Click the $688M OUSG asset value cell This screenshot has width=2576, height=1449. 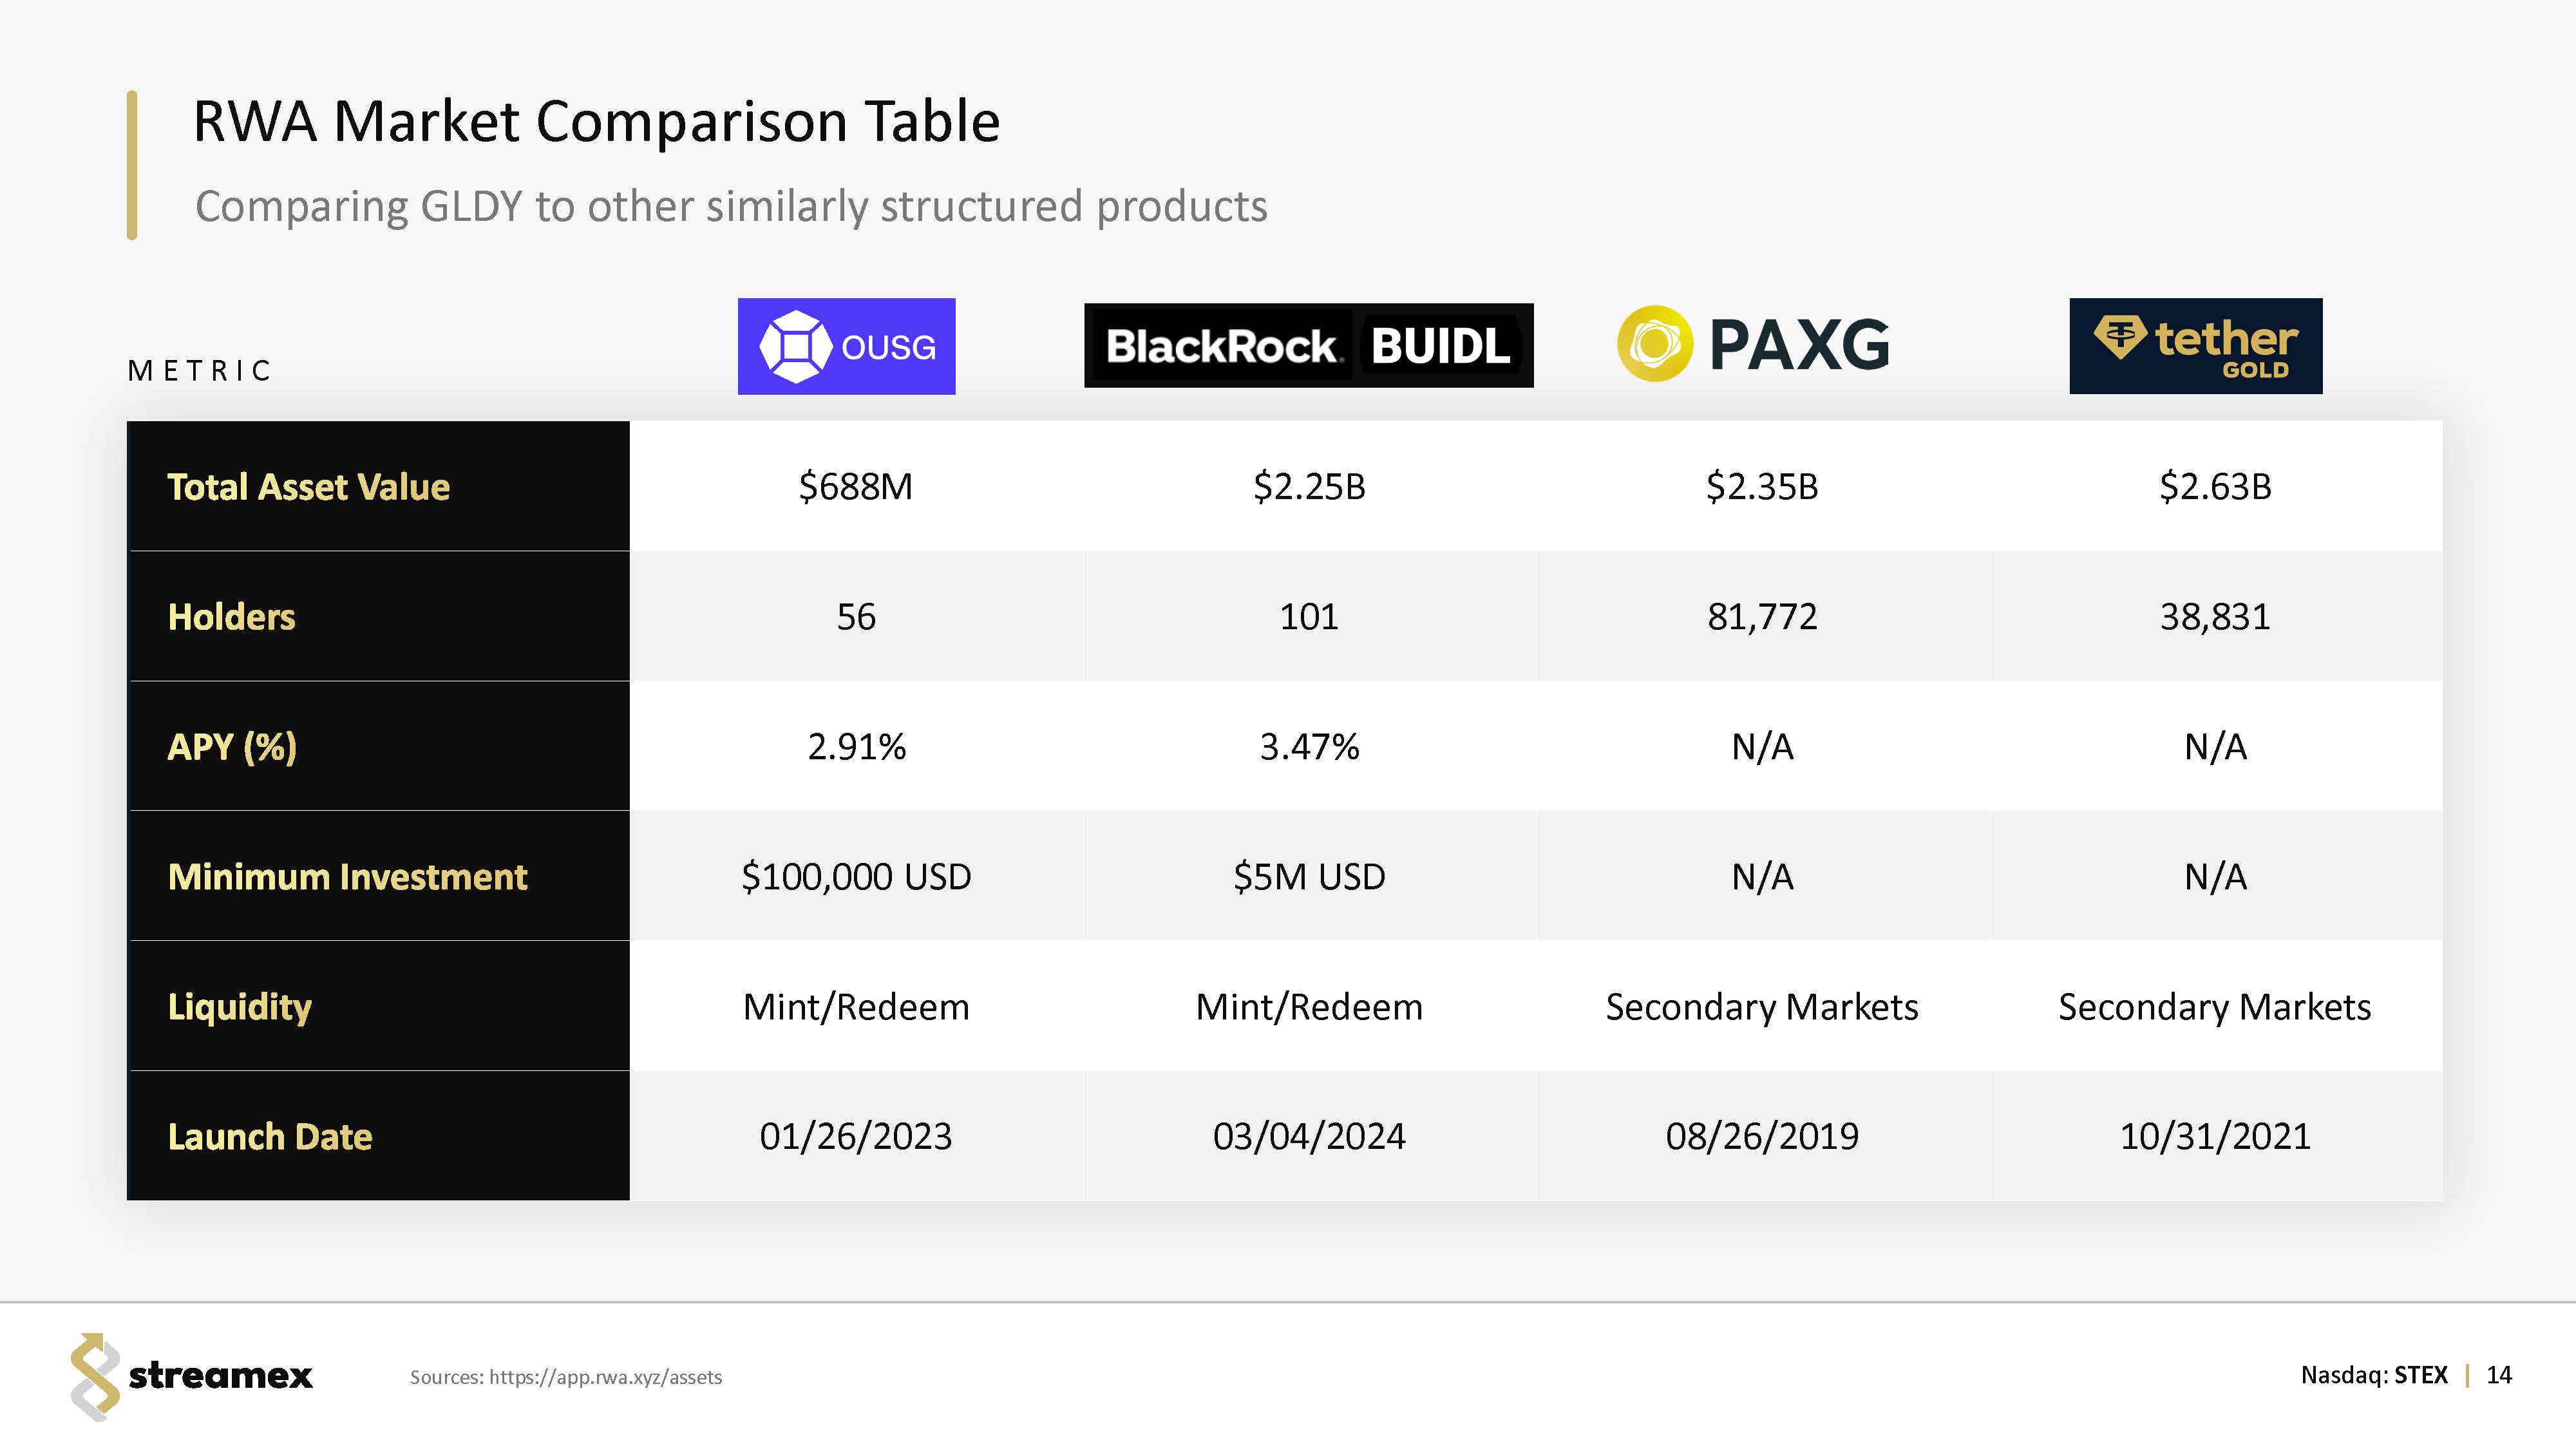click(x=856, y=487)
